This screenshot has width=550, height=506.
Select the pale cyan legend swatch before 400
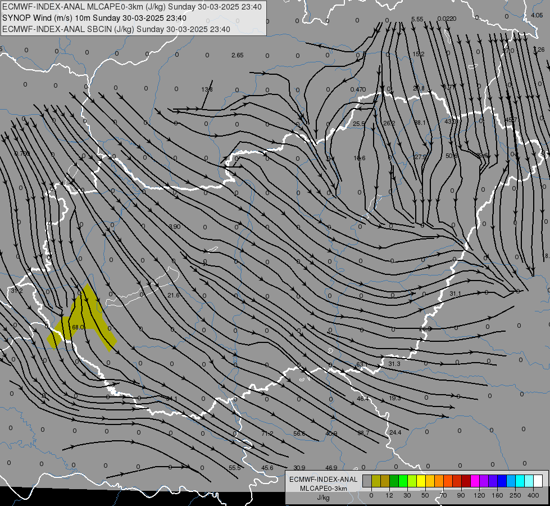coord(529,481)
